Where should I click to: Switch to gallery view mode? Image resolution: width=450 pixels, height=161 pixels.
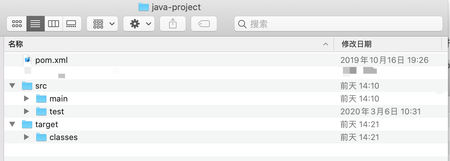pos(71,24)
